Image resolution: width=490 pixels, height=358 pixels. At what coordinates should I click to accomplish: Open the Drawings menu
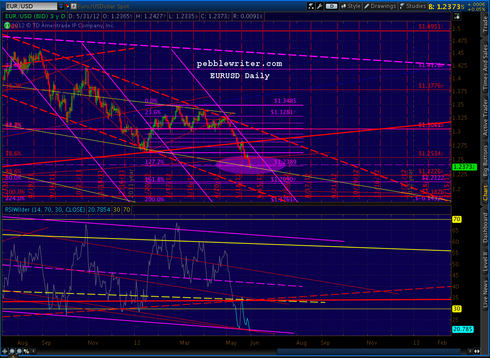(x=380, y=6)
